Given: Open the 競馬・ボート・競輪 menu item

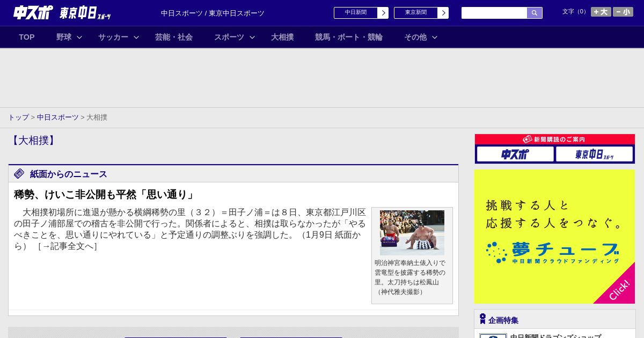Looking at the screenshot, I should tap(349, 37).
